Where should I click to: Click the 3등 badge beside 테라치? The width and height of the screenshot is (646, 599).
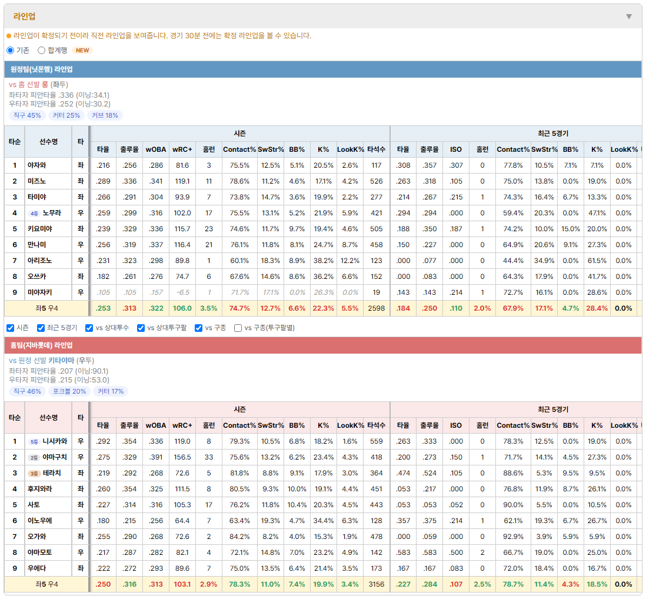click(34, 473)
